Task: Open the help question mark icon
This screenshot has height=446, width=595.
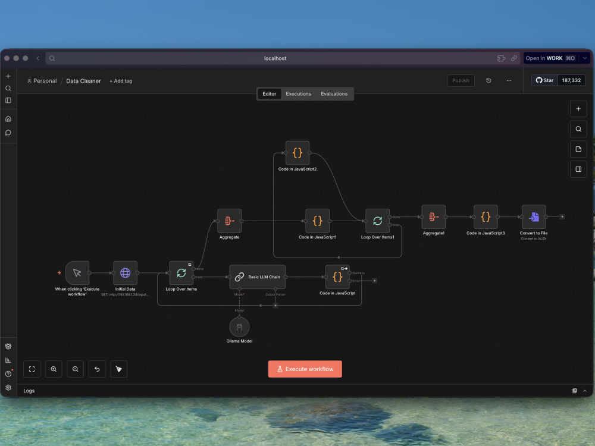Action: coord(8,374)
